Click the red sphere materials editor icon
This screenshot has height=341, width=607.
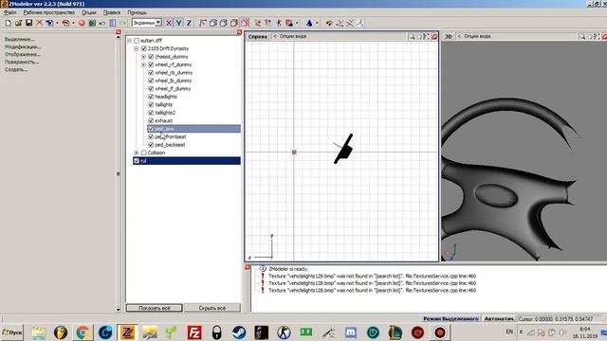82,23
